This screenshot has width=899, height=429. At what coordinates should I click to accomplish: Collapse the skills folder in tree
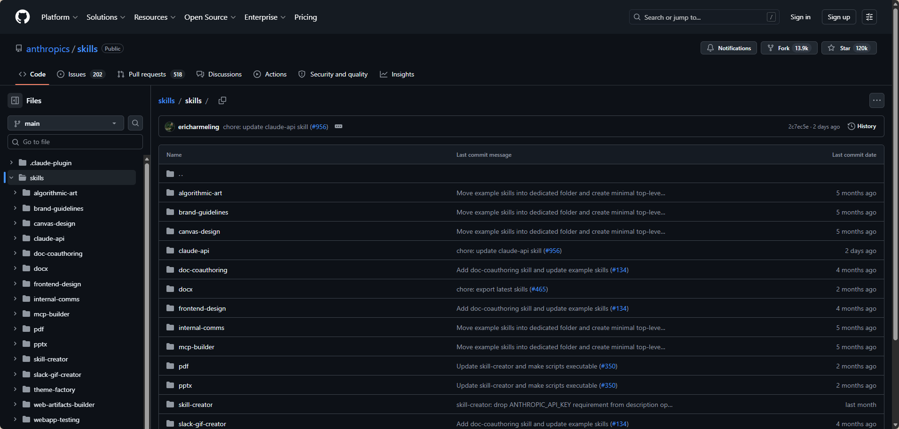pos(11,178)
